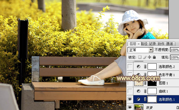Click the adjustment icon of 选取颜色 2 layer
The height and width of the screenshot is (110, 179).
(138, 66)
